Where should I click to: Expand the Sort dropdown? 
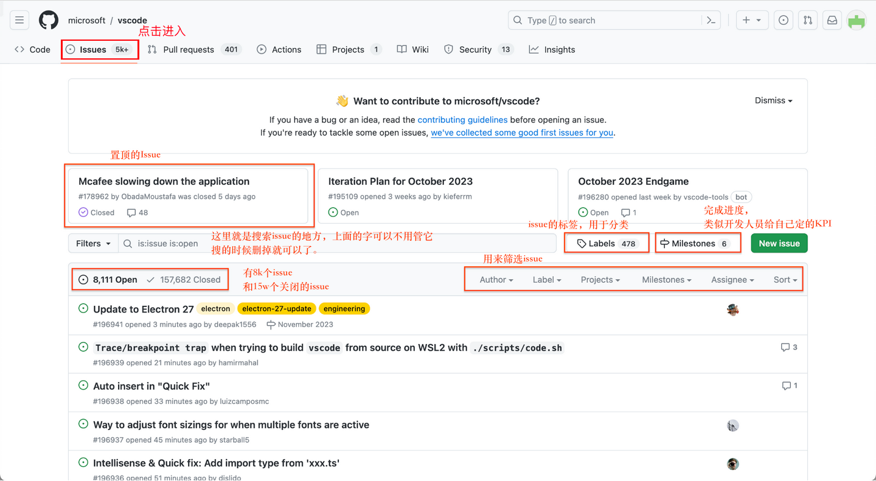coord(785,279)
